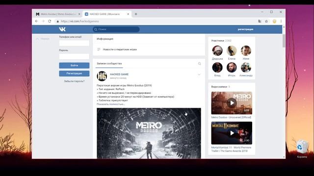Open the member avatar named Елена
This screenshot has width=314, height=176.
click(x=232, y=50)
